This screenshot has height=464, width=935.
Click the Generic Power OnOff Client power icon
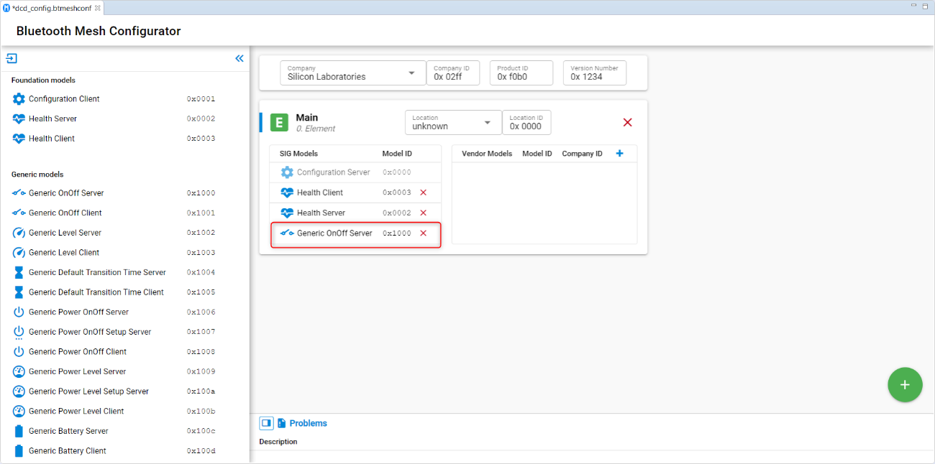(x=19, y=352)
